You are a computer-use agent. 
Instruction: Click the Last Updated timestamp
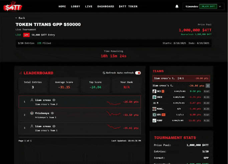click(126, 141)
